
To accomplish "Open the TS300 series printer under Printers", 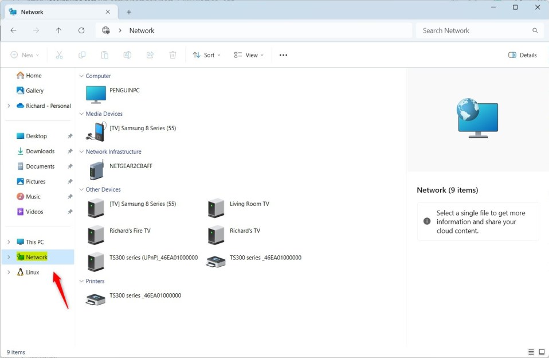I will coord(95,299).
